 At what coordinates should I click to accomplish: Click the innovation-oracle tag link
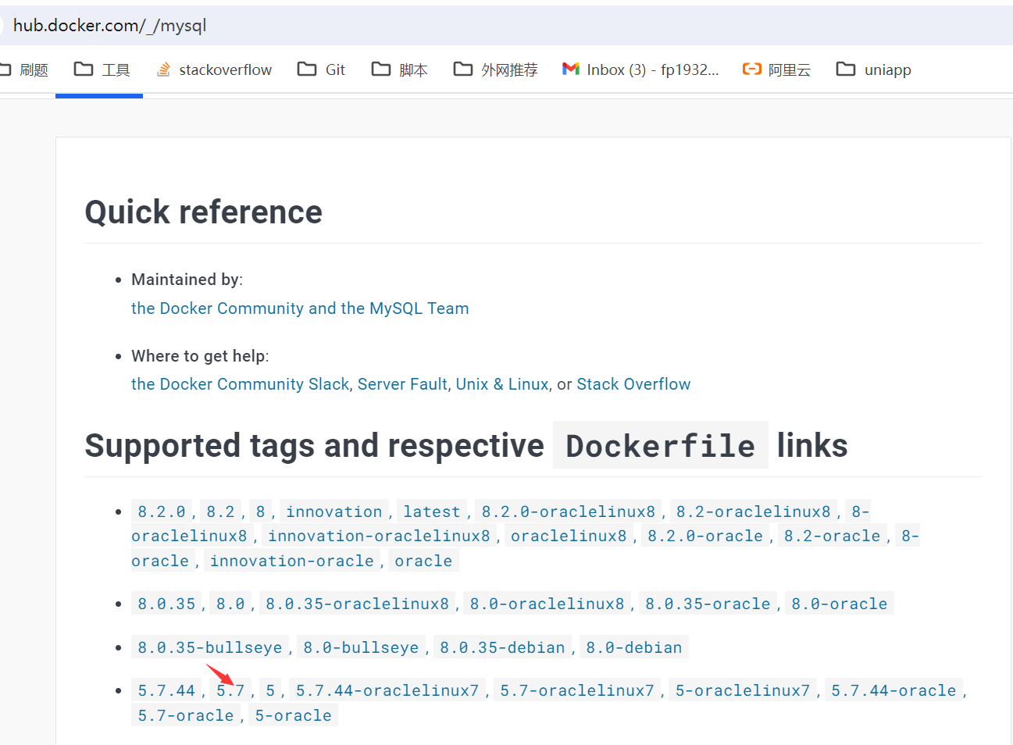[x=292, y=561]
